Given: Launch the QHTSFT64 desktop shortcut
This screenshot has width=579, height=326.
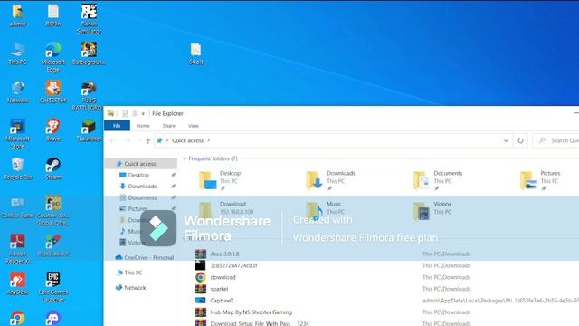Looking at the screenshot, I should pyautogui.click(x=53, y=92).
